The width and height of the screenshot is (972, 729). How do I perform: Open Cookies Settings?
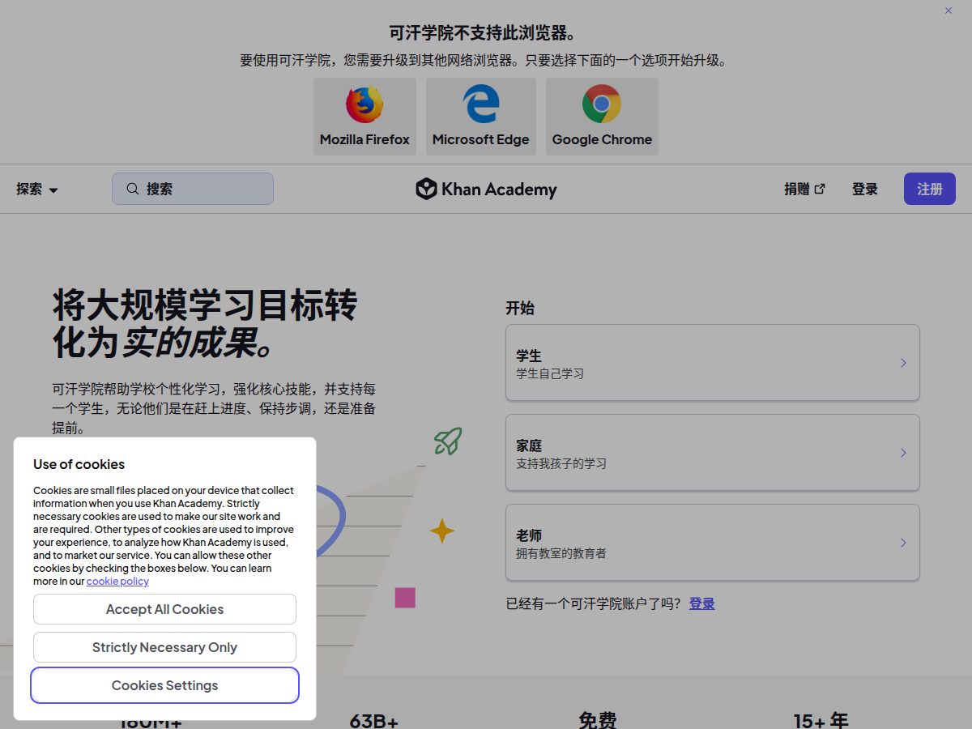click(164, 685)
